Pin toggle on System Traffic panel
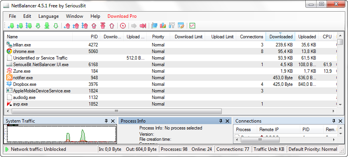Viewport: 348px width, 157px height. coord(106,121)
